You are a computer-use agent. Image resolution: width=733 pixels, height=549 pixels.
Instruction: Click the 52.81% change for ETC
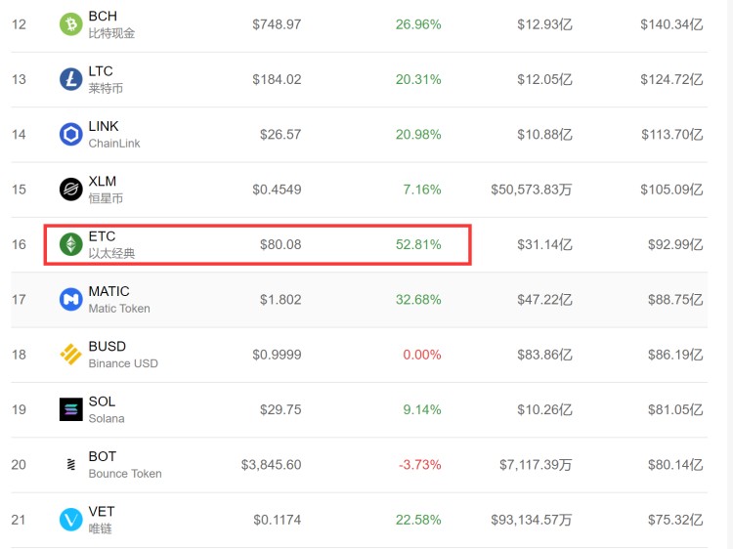click(x=418, y=244)
